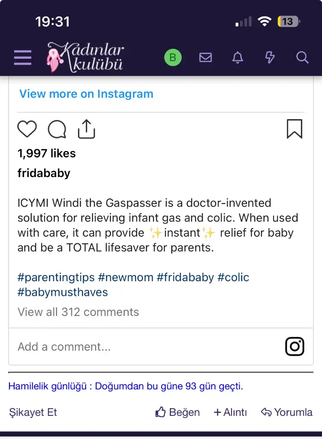The image size is (322, 439).
Task: Open the hamburger navigation menu
Action: pos(23,57)
